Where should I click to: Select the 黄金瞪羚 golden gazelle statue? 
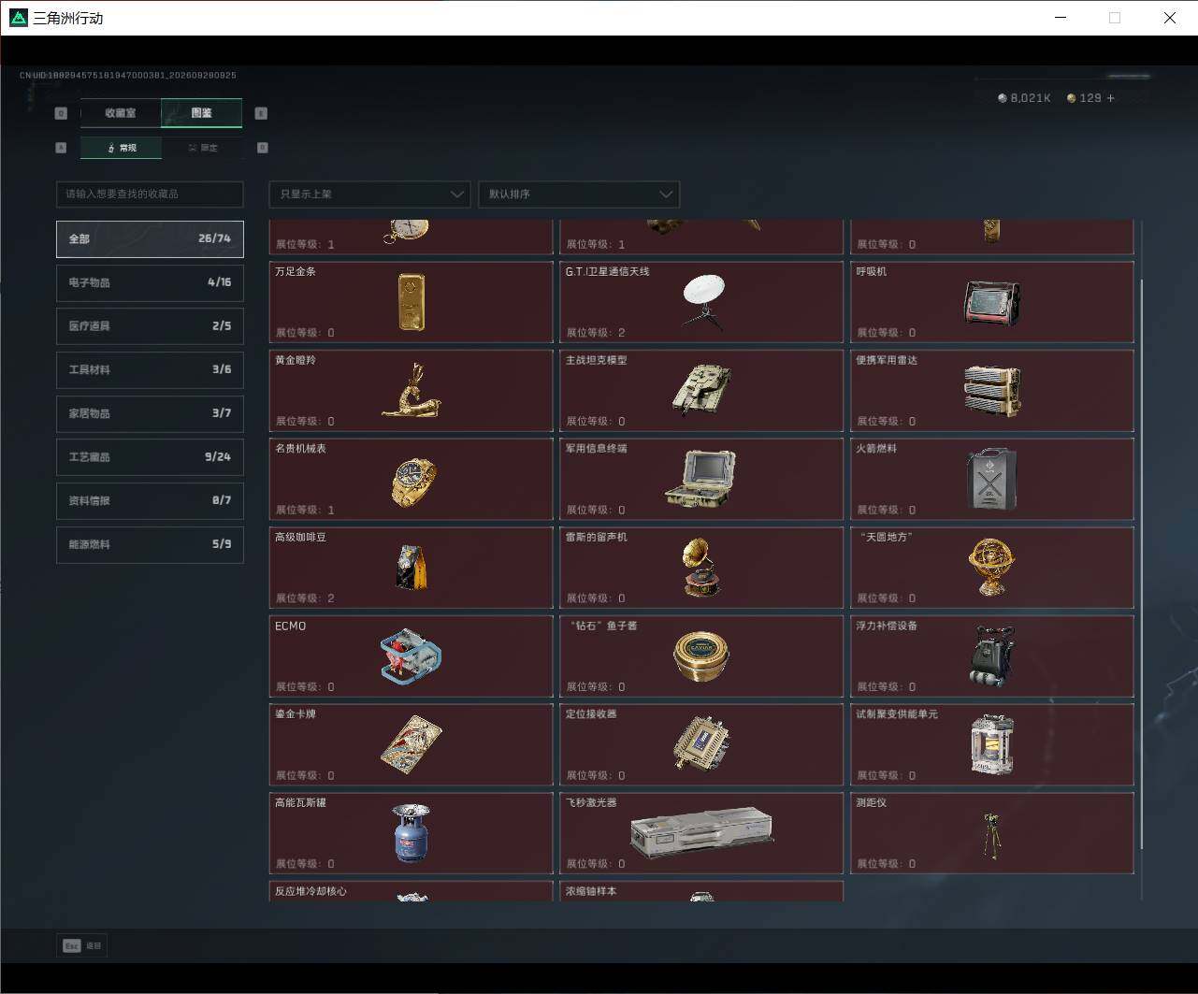[x=411, y=391]
